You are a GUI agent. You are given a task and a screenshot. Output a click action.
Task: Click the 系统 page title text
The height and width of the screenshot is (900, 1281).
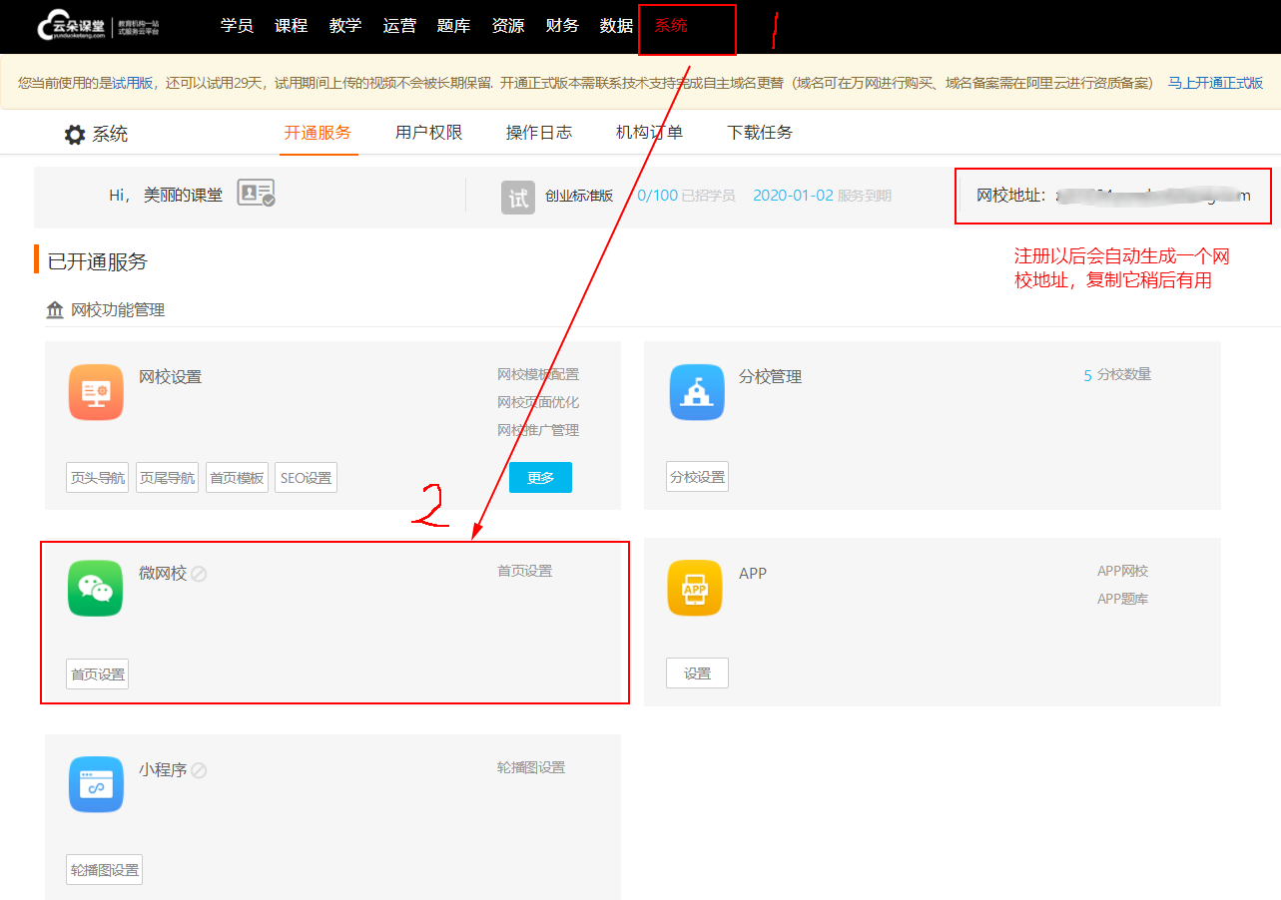[110, 135]
